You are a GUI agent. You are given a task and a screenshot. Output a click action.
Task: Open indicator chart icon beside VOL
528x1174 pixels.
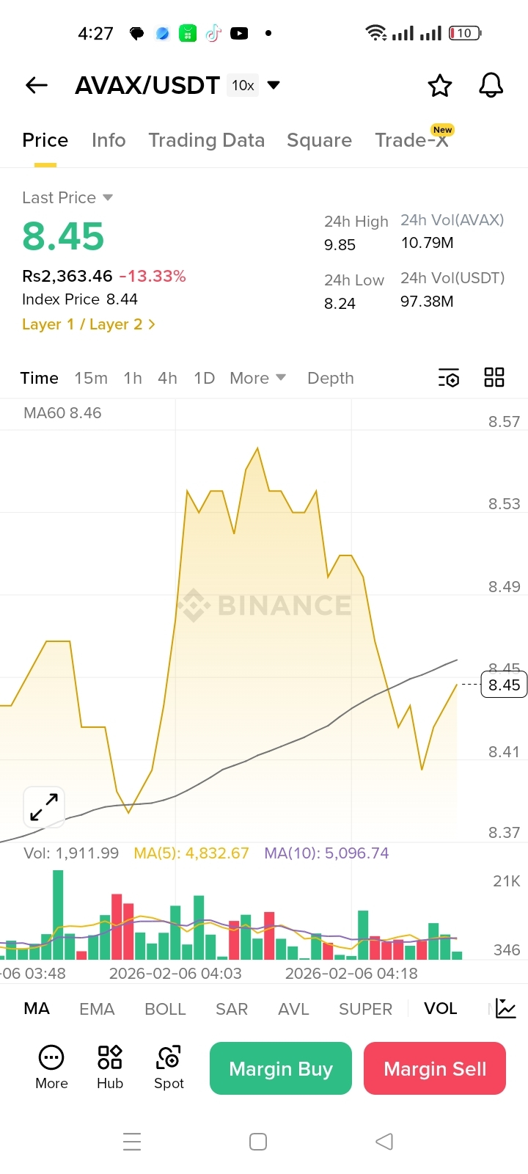pyautogui.click(x=506, y=1009)
